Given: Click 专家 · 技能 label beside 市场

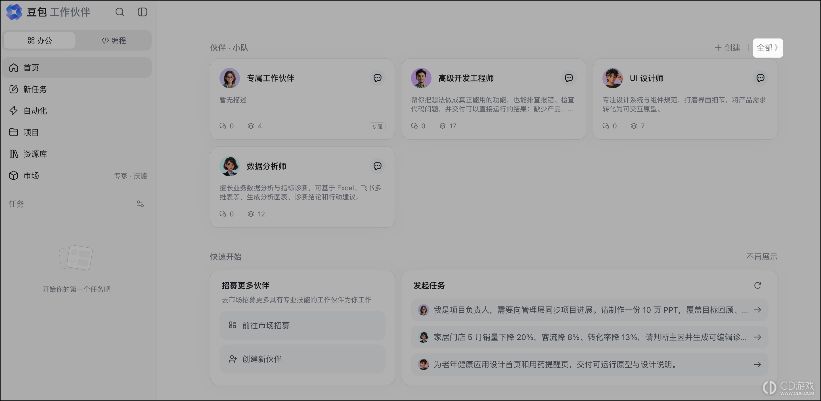Looking at the screenshot, I should tap(130, 176).
